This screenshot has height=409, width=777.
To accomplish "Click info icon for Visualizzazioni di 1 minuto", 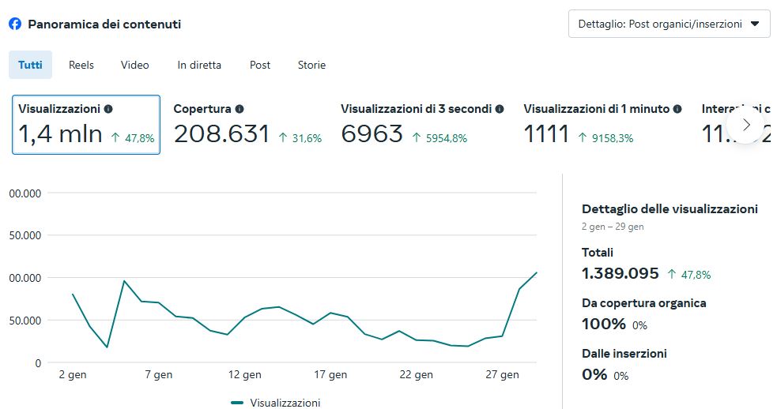I will 677,109.
